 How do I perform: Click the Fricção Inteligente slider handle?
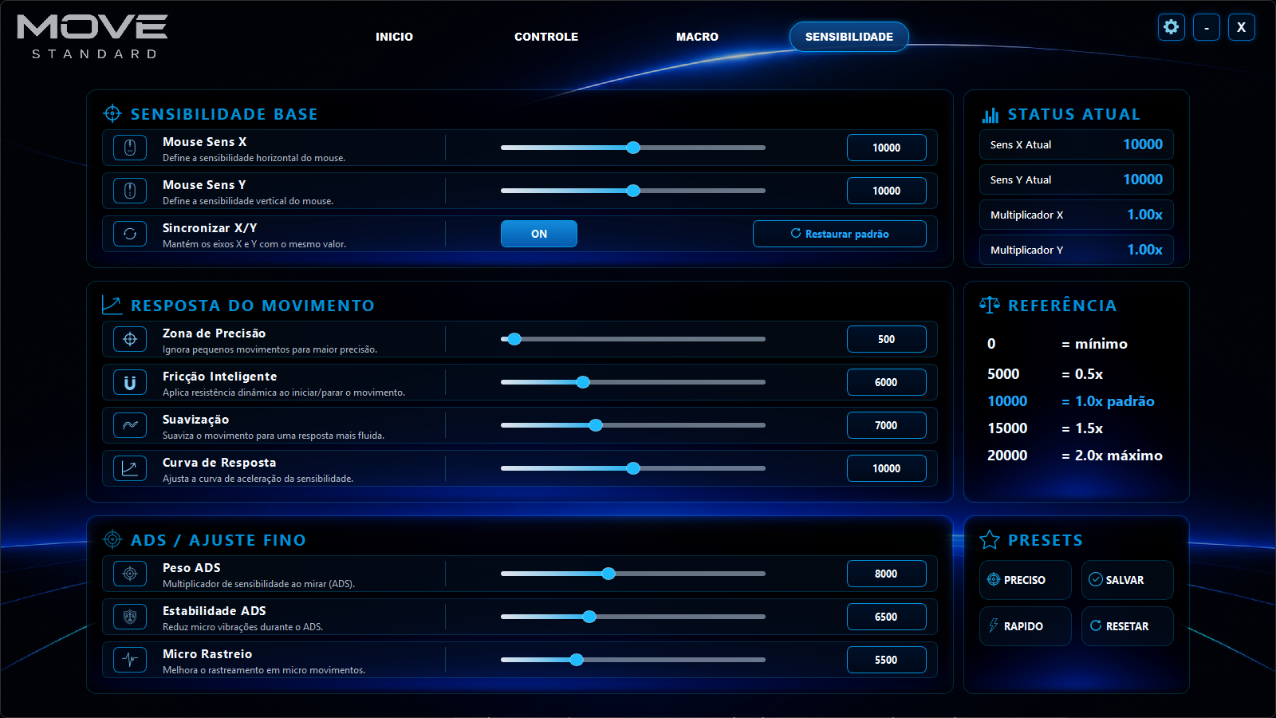coord(583,382)
